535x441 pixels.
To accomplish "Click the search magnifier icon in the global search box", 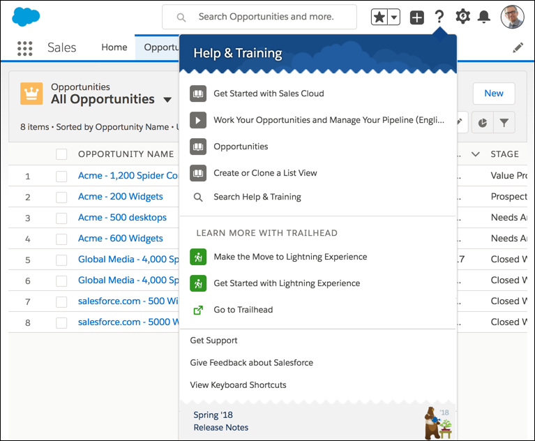I will tap(181, 17).
